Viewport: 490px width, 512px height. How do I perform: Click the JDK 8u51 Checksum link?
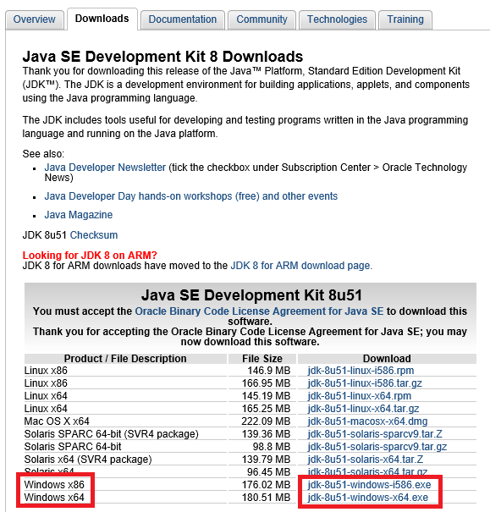[x=94, y=234]
